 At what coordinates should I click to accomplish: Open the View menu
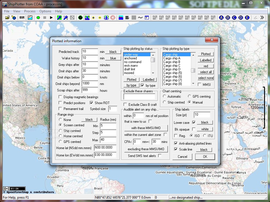pyautogui.click(x=17, y=11)
